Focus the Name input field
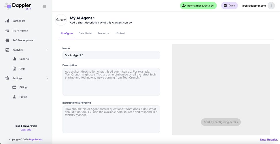Image resolution: width=280 pixels, height=144 pixels. pyautogui.click(x=111, y=55)
